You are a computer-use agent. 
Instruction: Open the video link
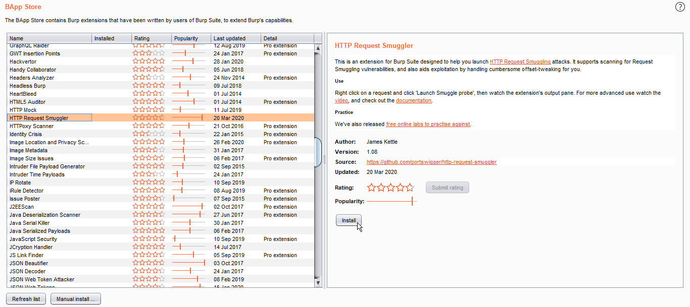341,100
